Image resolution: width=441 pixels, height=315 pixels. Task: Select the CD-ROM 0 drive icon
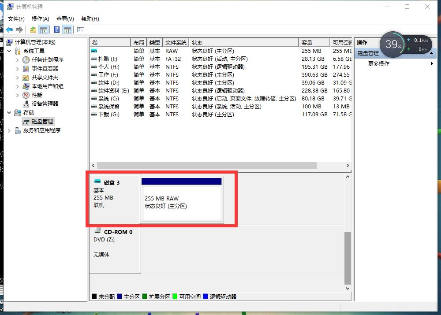[x=98, y=231]
